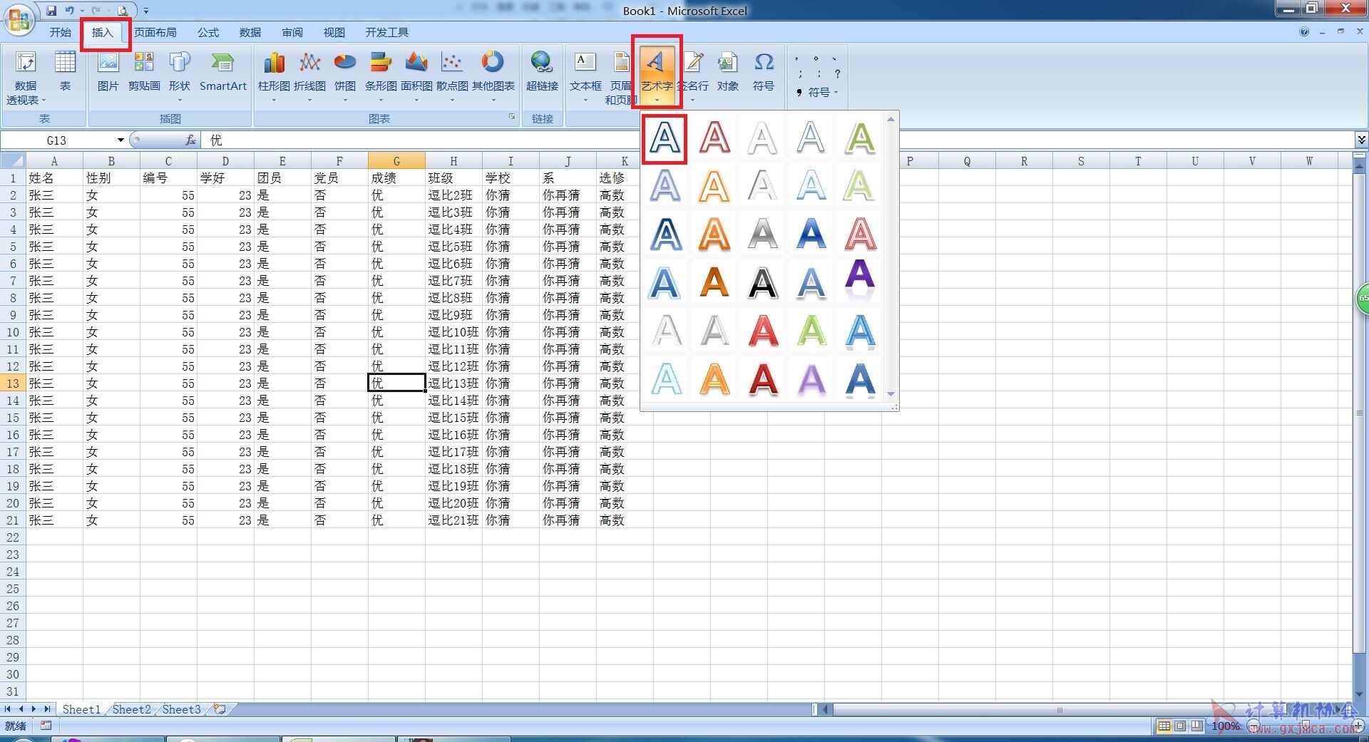The height and width of the screenshot is (742, 1369).
Task: Insert an Object (对象)
Action: click(x=728, y=71)
